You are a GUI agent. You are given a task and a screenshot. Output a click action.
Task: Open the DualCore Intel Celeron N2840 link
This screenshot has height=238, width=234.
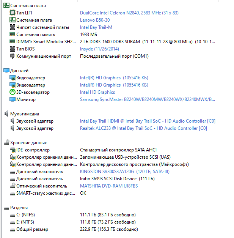click(129, 13)
